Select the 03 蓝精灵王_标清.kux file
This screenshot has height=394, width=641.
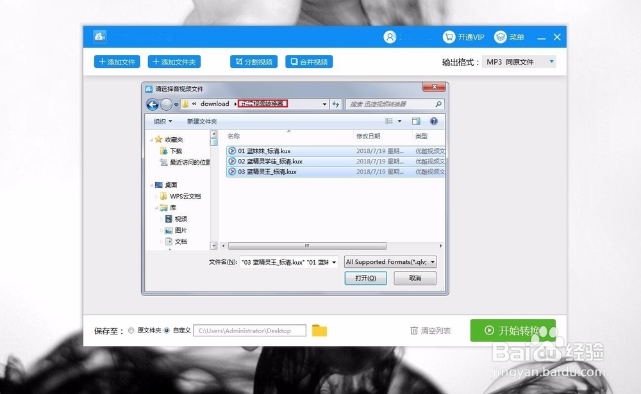(x=269, y=172)
